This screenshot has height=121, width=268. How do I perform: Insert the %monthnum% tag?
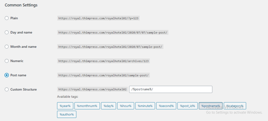(87, 106)
